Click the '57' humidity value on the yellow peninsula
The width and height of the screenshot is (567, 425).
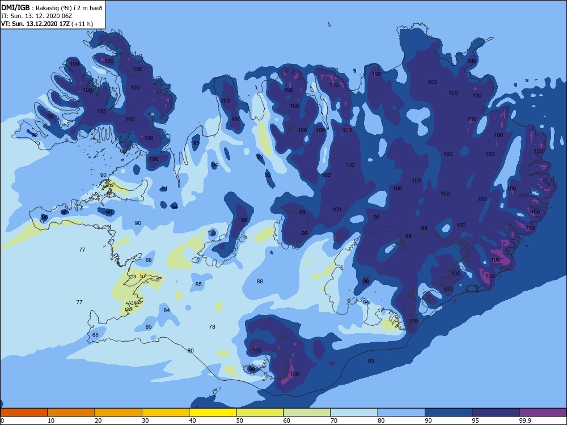pos(143,276)
